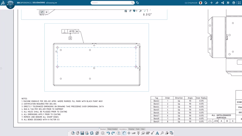Viewport: 242px width, 136px height.
Task: Click the 0.312" dimension text
Action: pyautogui.click(x=147, y=15)
